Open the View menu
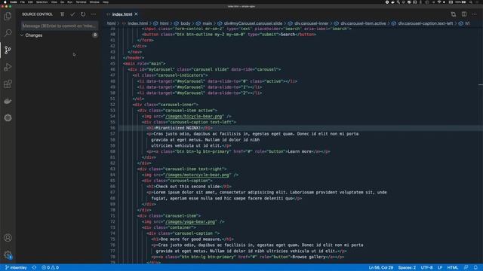The height and width of the screenshot is (271, 483). pyautogui.click(x=54, y=2)
